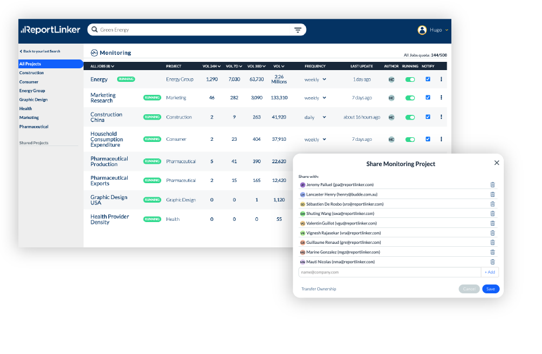This screenshot has width=542, height=354.
Task: Open frequency dropdown for Household Consumption Expenditure
Action: pos(315,140)
